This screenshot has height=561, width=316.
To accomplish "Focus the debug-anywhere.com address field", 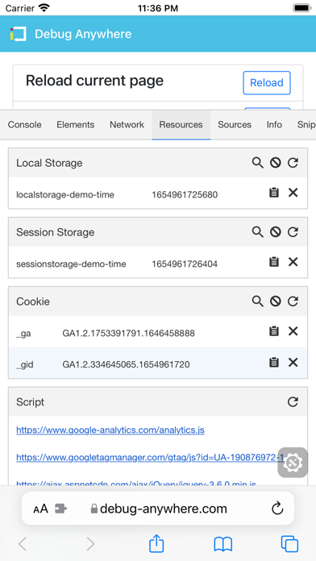I will tap(158, 508).
